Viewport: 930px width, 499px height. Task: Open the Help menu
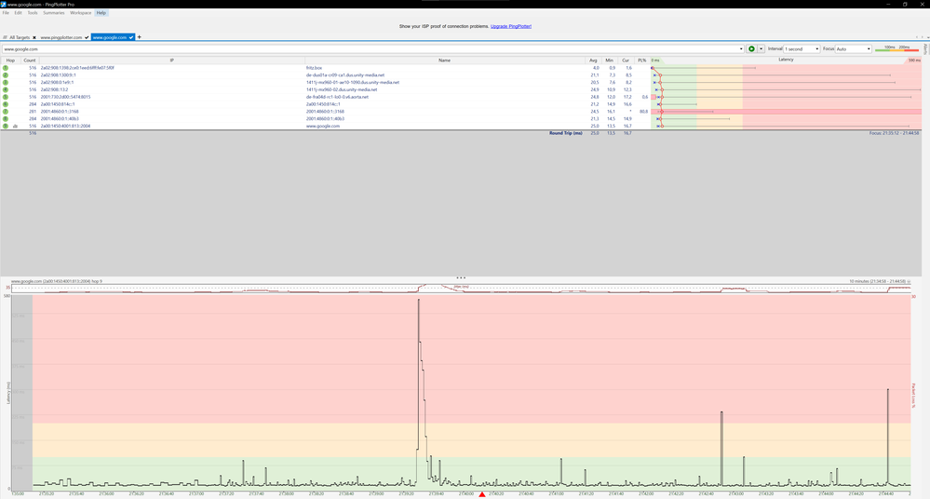[101, 12]
